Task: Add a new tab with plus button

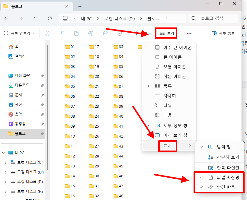Action: pos(80,6)
